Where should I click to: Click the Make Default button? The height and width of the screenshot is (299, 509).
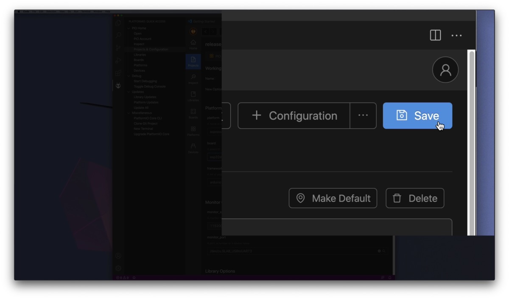click(333, 198)
